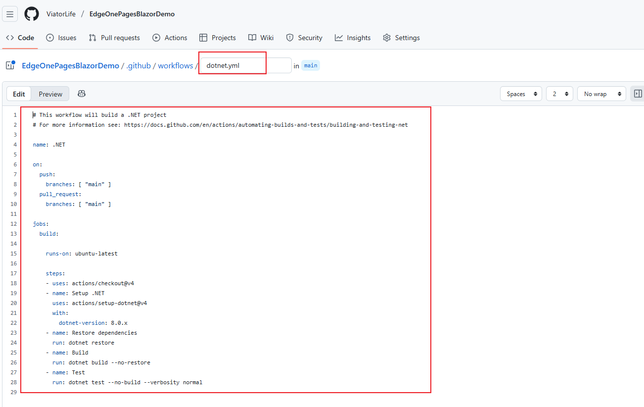The height and width of the screenshot is (407, 644).
Task: Click line number 1 in gutter
Action: pos(15,115)
